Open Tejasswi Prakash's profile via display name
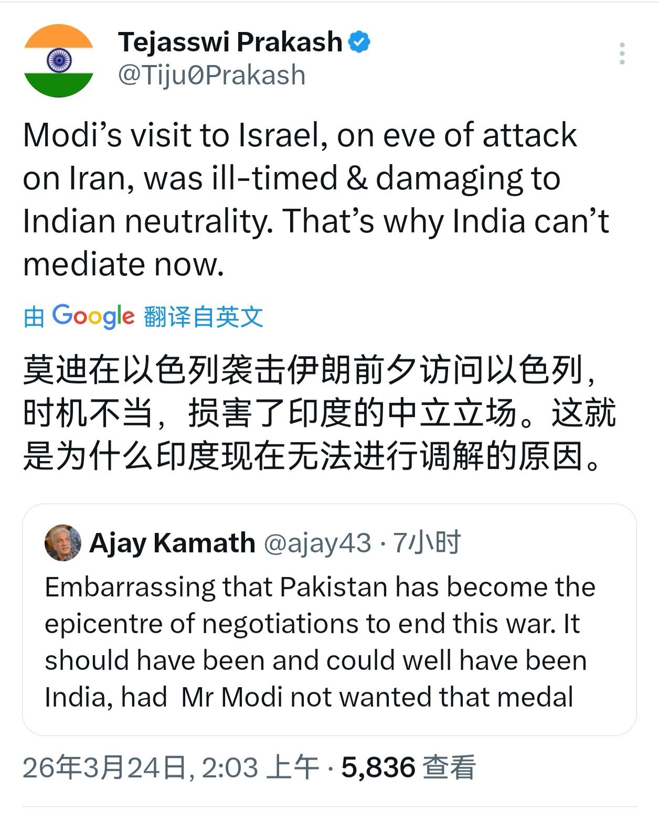This screenshot has height=813, width=659. pyautogui.click(x=230, y=42)
